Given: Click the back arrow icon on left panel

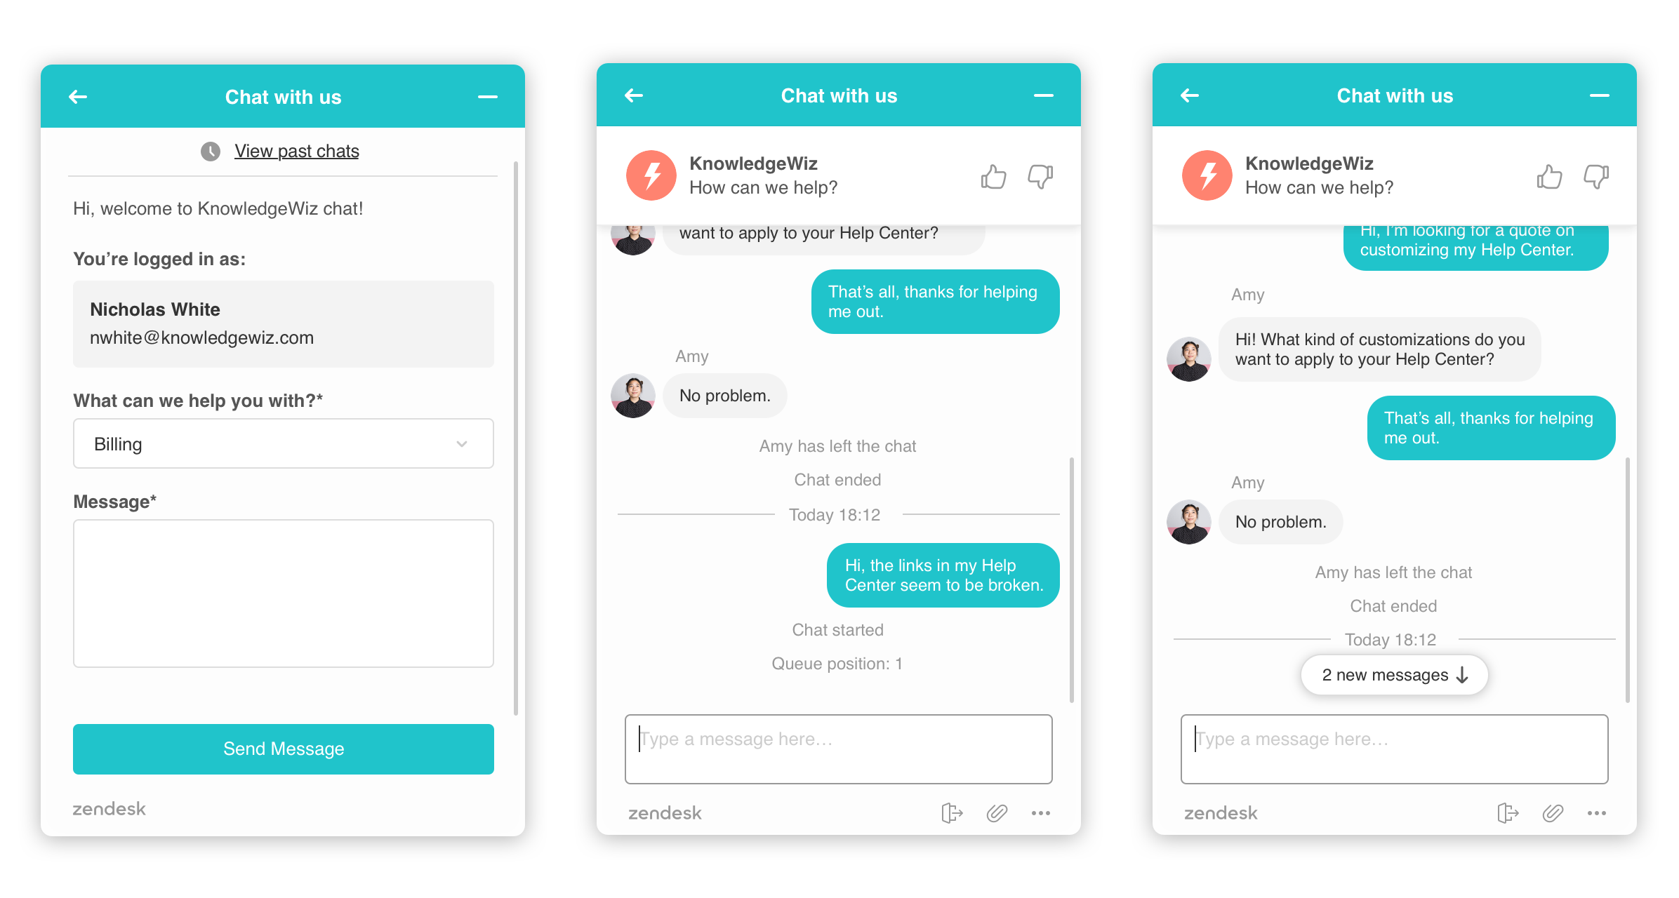Looking at the screenshot, I should (x=78, y=98).
